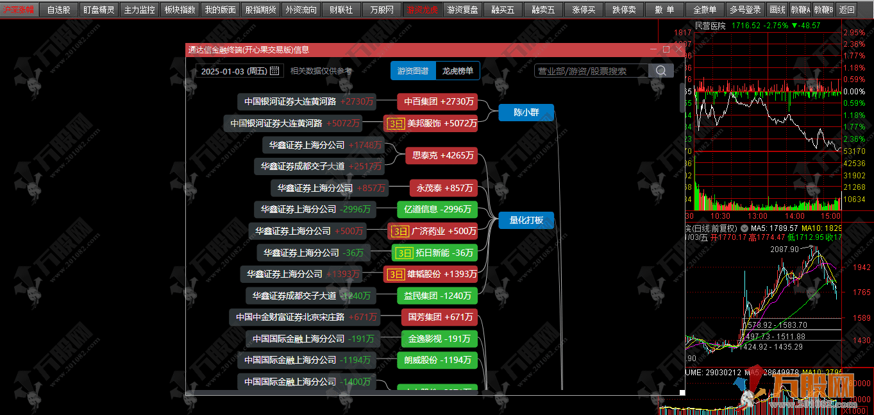Select the 拓日新能 -36万 stock node

click(x=435, y=253)
